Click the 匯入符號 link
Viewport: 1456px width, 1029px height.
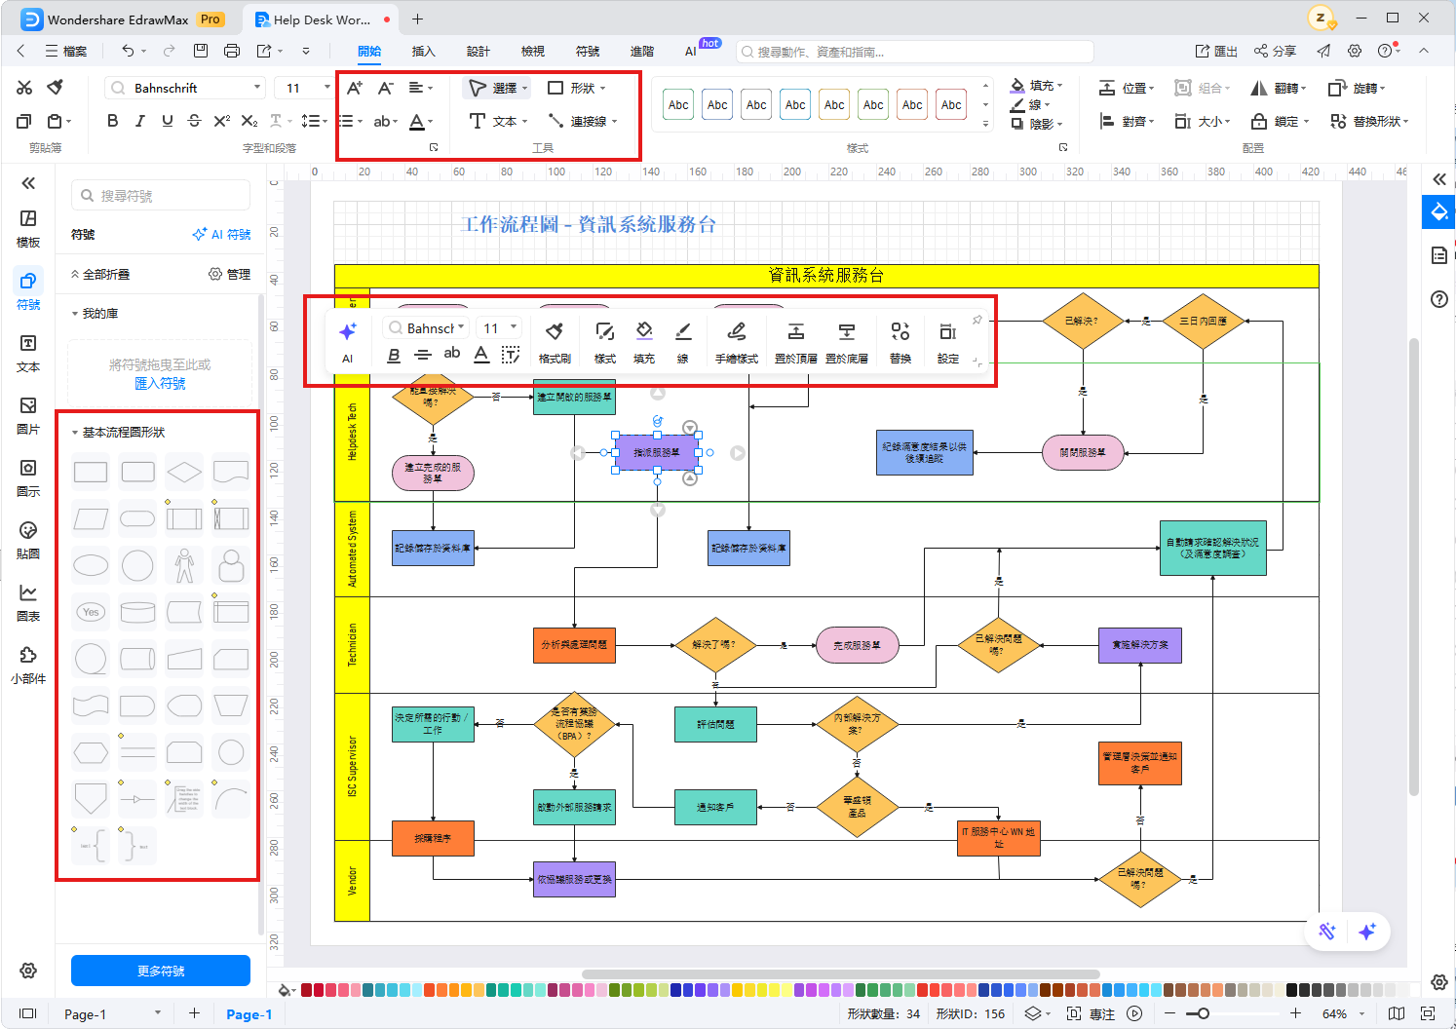[x=160, y=383]
